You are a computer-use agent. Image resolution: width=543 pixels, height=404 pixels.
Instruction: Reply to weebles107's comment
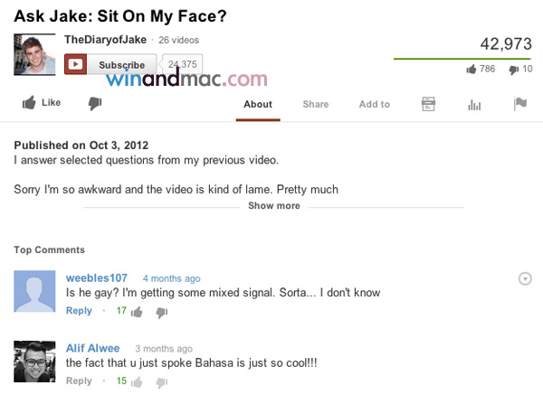[79, 311]
